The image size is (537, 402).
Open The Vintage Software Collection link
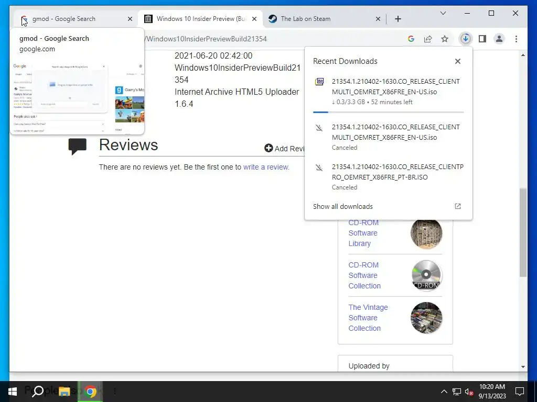click(368, 318)
